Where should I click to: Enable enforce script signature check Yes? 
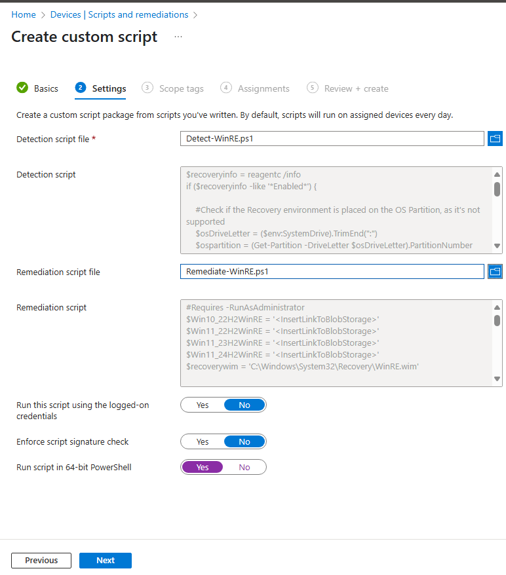click(203, 441)
